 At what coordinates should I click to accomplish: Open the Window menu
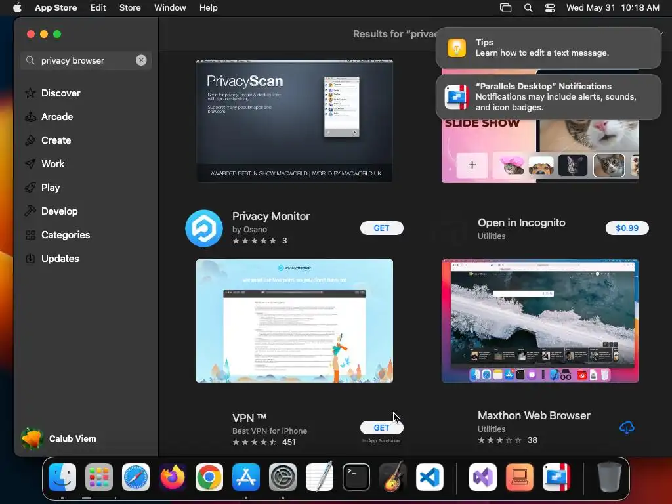(x=170, y=8)
